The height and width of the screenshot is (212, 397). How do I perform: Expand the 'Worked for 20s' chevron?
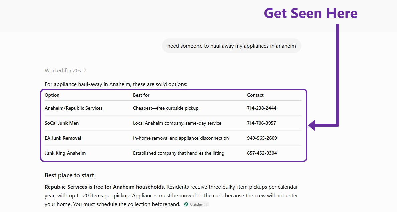[85, 70]
